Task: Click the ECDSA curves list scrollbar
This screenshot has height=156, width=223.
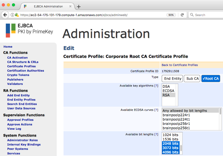Action: pos(220,119)
